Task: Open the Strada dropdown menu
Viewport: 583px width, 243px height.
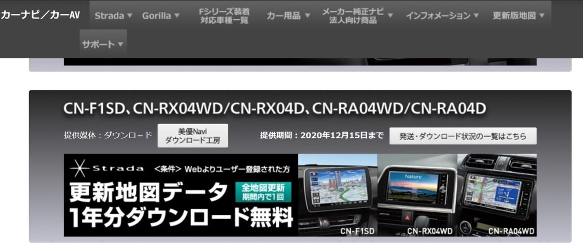Action: coord(113,16)
